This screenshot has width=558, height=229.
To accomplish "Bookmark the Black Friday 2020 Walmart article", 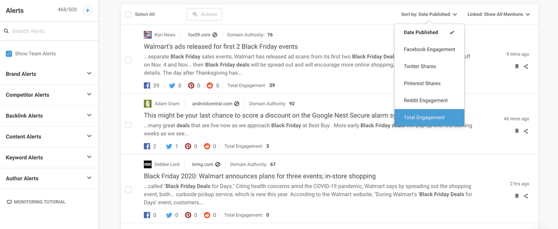I will point(517,196).
